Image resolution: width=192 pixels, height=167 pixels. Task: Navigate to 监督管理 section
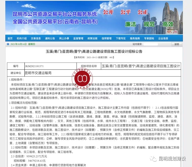tap(78, 39)
